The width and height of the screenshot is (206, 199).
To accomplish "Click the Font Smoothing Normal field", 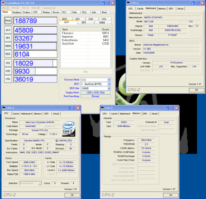I will [x=96, y=96].
